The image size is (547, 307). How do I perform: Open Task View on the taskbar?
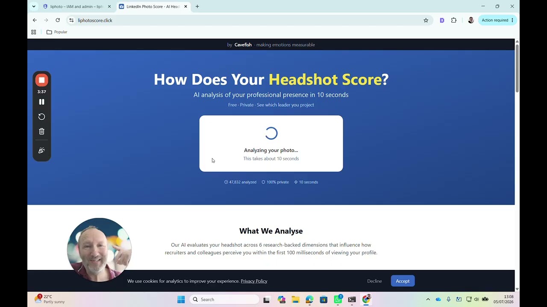tap(267, 299)
